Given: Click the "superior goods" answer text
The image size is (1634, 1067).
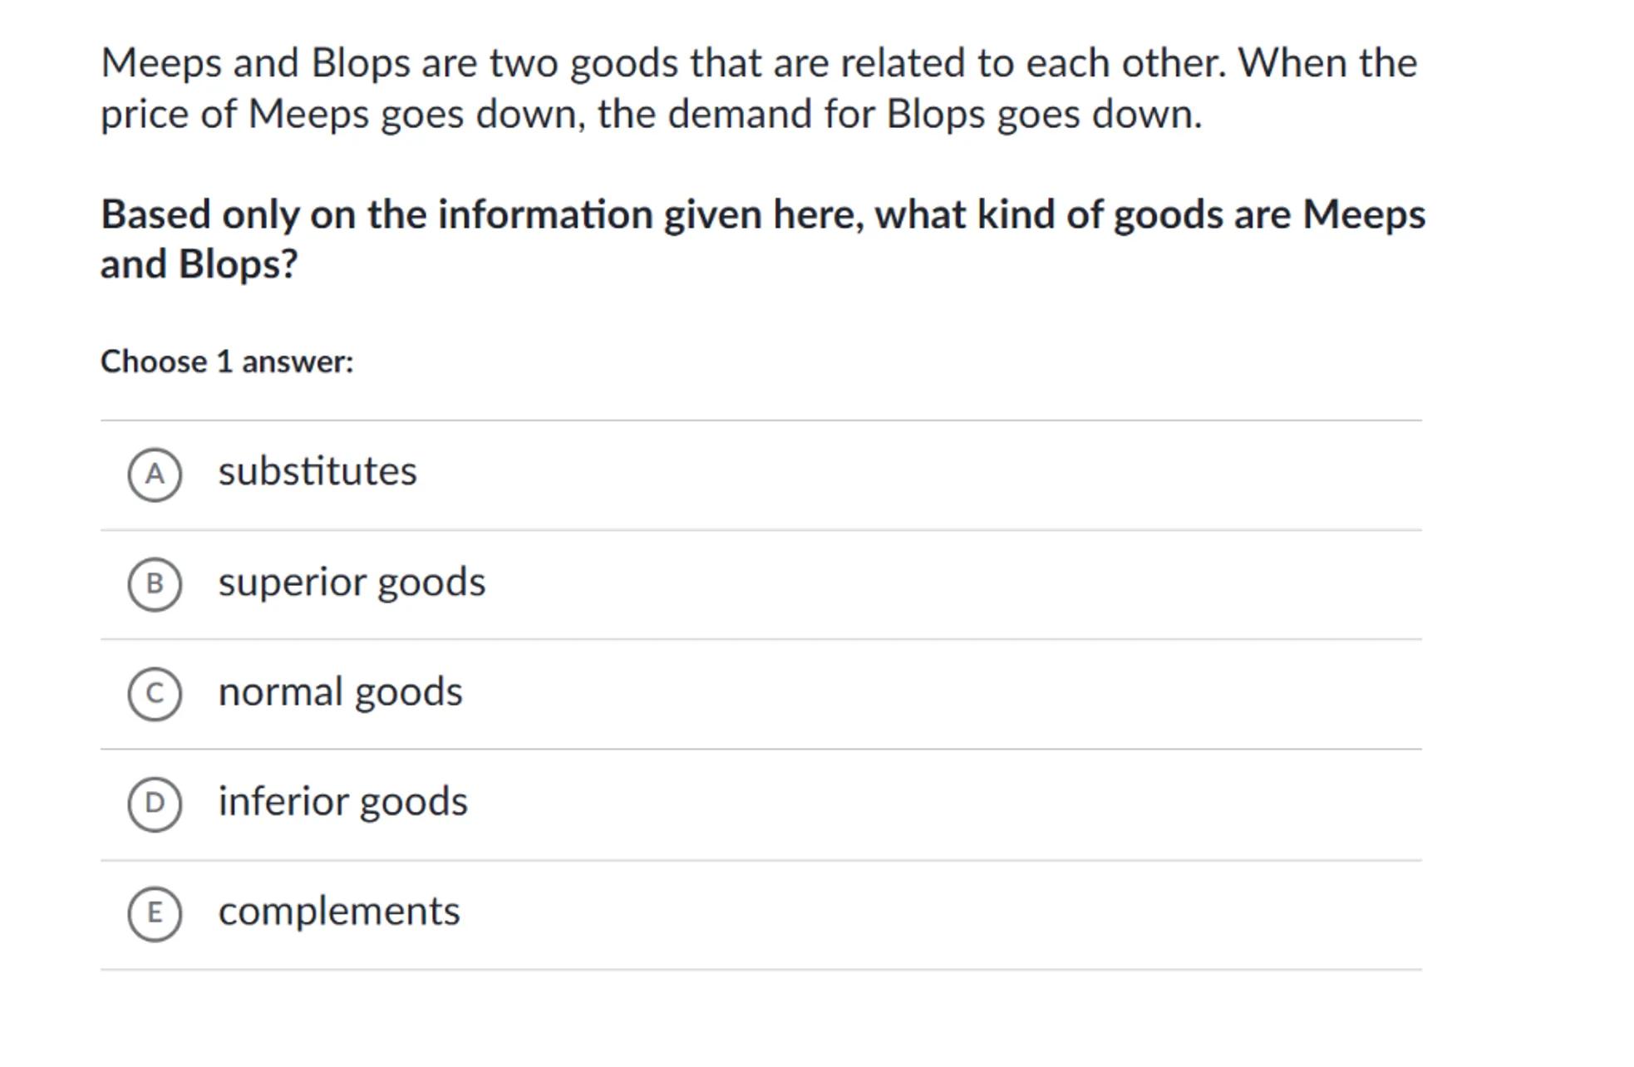Looking at the screenshot, I should (x=352, y=583).
